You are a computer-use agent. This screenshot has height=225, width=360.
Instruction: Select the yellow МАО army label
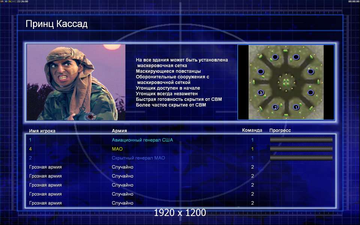(117, 149)
